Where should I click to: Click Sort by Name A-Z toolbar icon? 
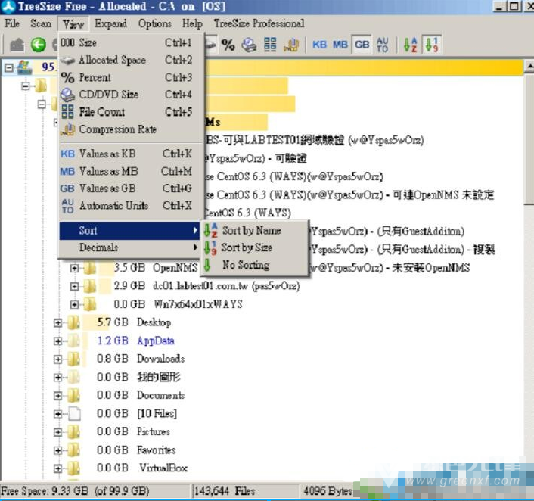pyautogui.click(x=410, y=45)
